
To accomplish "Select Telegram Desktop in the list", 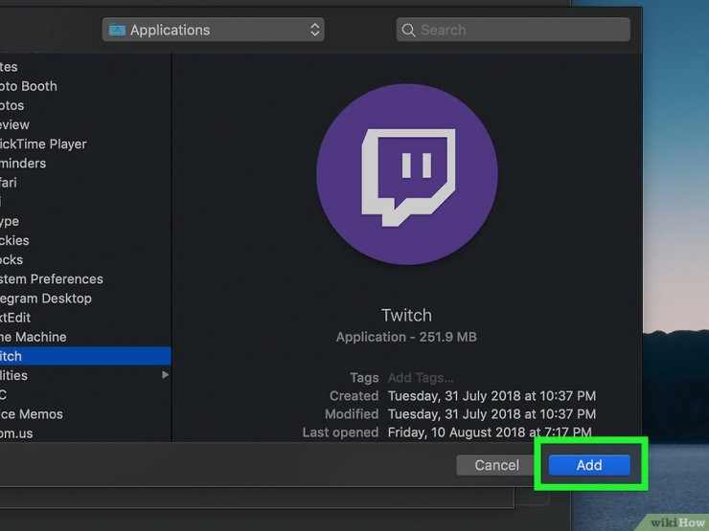I will pyautogui.click(x=85, y=299).
